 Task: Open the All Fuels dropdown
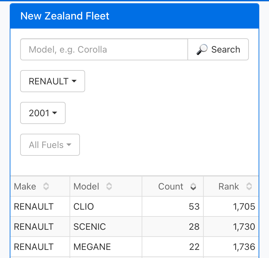pos(50,145)
